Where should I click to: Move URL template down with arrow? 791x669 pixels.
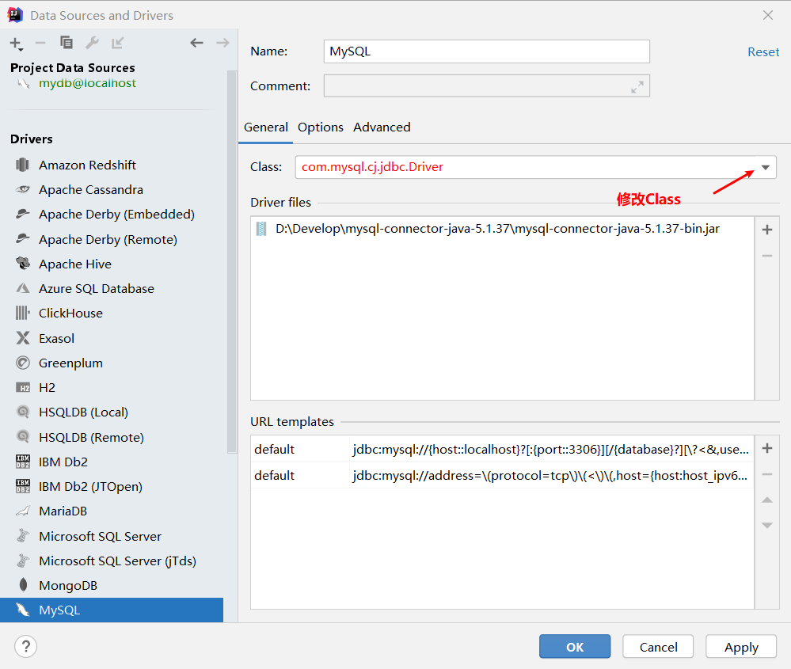(766, 525)
